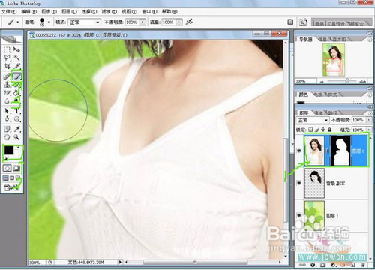Select the Notes tool
This screenshot has width=375, height=270.
click(7, 129)
